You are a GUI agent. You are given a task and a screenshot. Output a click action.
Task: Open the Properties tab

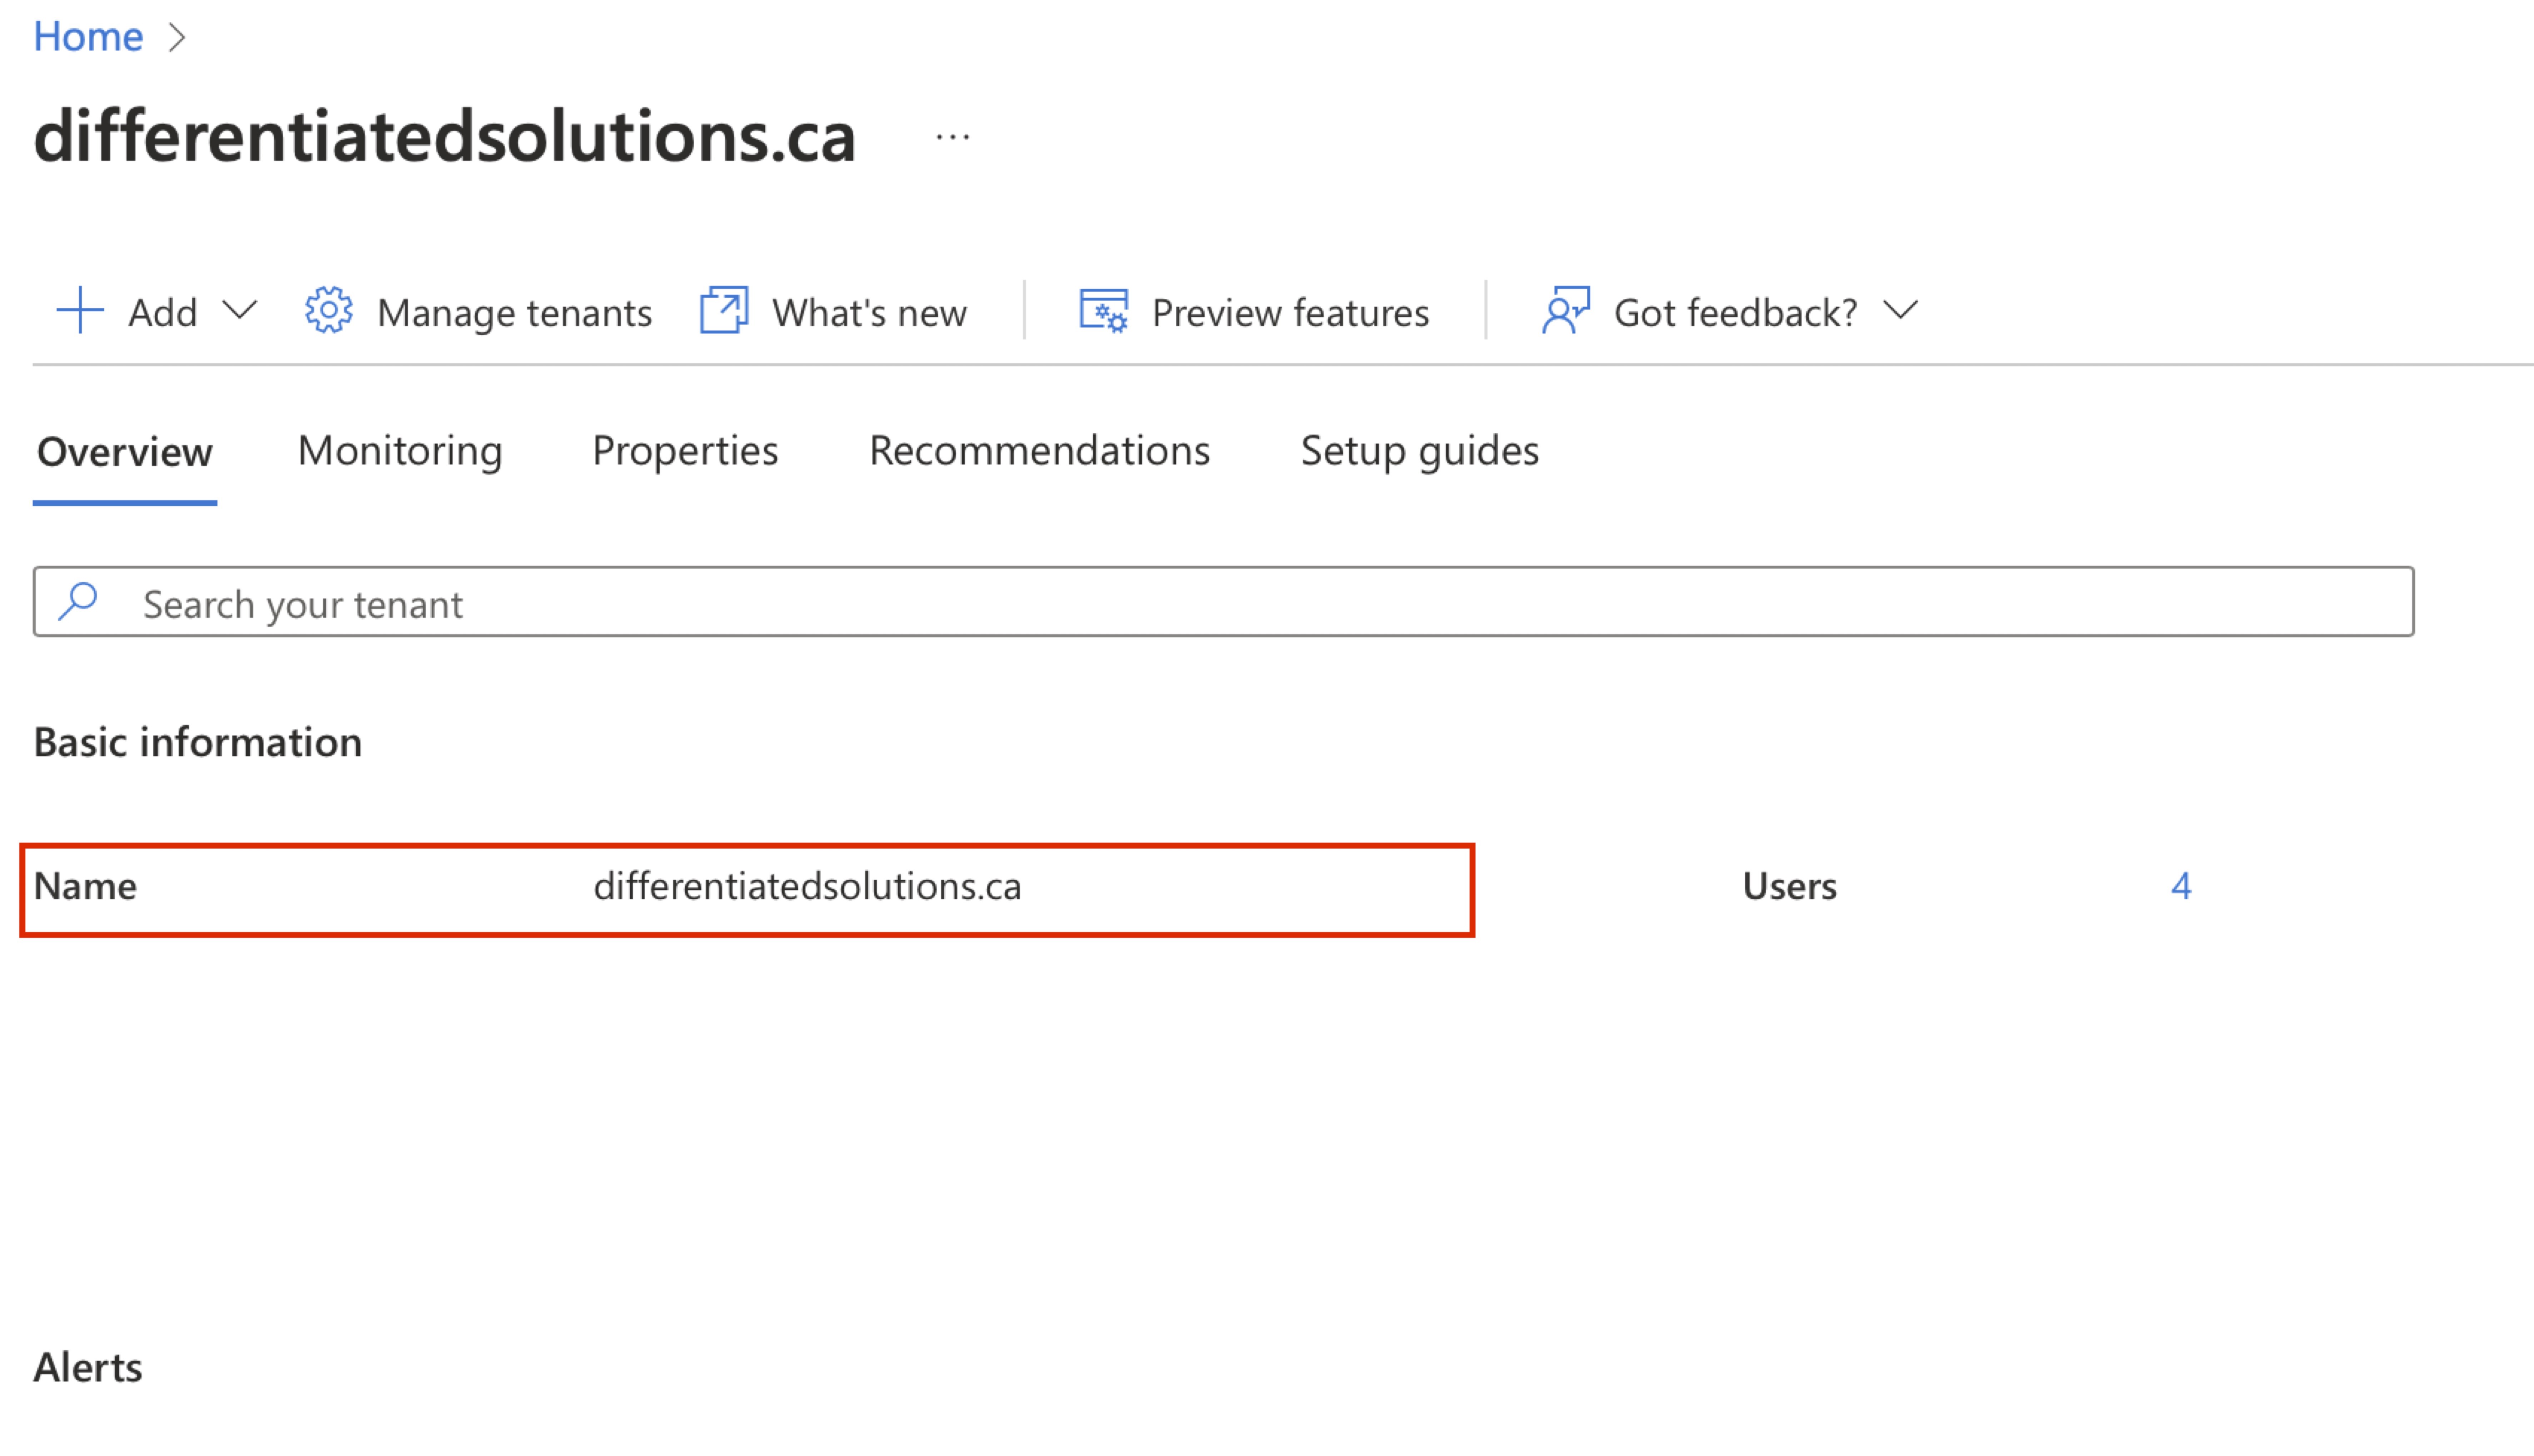coord(685,452)
